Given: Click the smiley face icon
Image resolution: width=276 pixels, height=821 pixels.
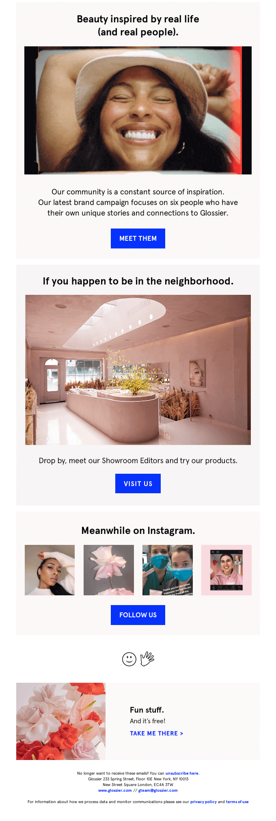Looking at the screenshot, I should [x=129, y=659].
